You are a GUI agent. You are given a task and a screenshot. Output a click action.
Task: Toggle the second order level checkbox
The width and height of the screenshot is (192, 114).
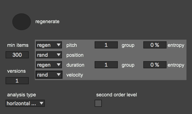point(98,103)
